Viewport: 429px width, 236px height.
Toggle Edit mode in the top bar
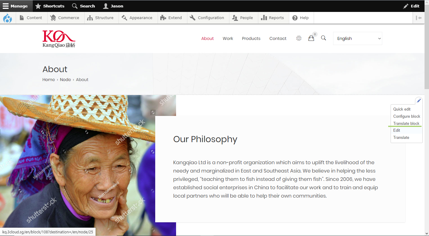coord(411,6)
